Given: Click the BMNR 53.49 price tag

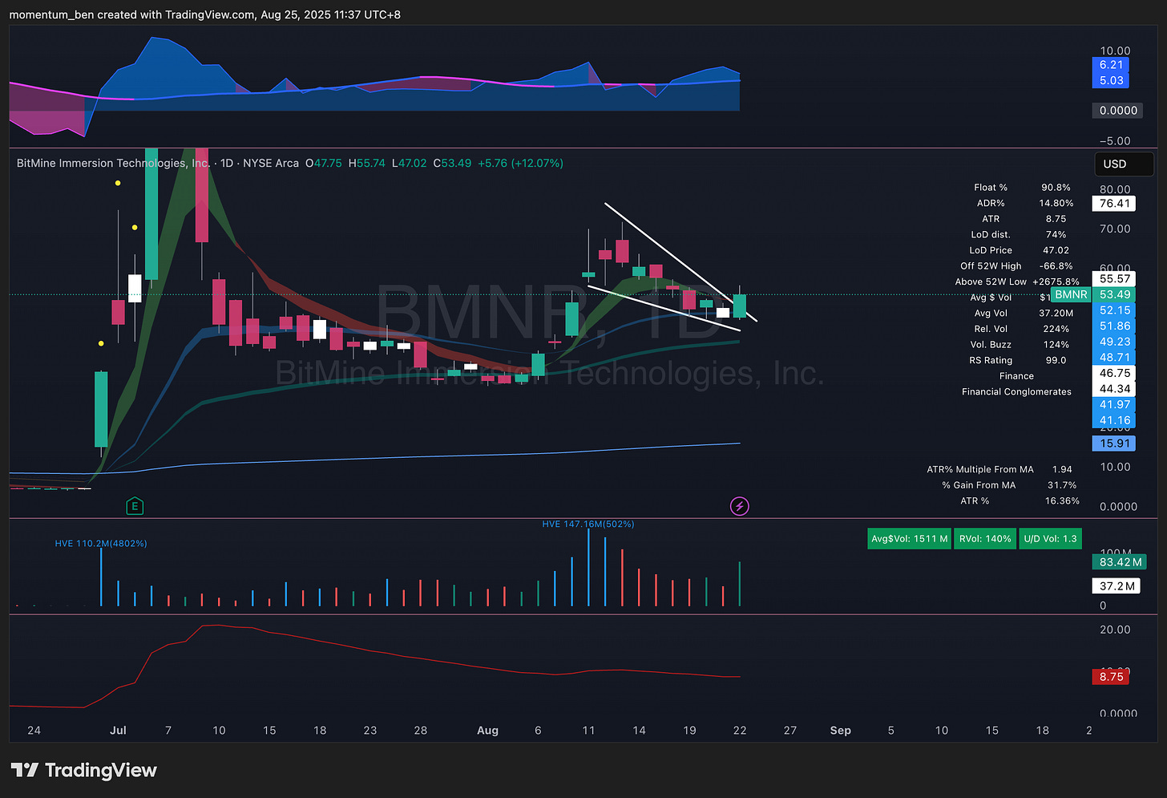Looking at the screenshot, I should (1093, 294).
